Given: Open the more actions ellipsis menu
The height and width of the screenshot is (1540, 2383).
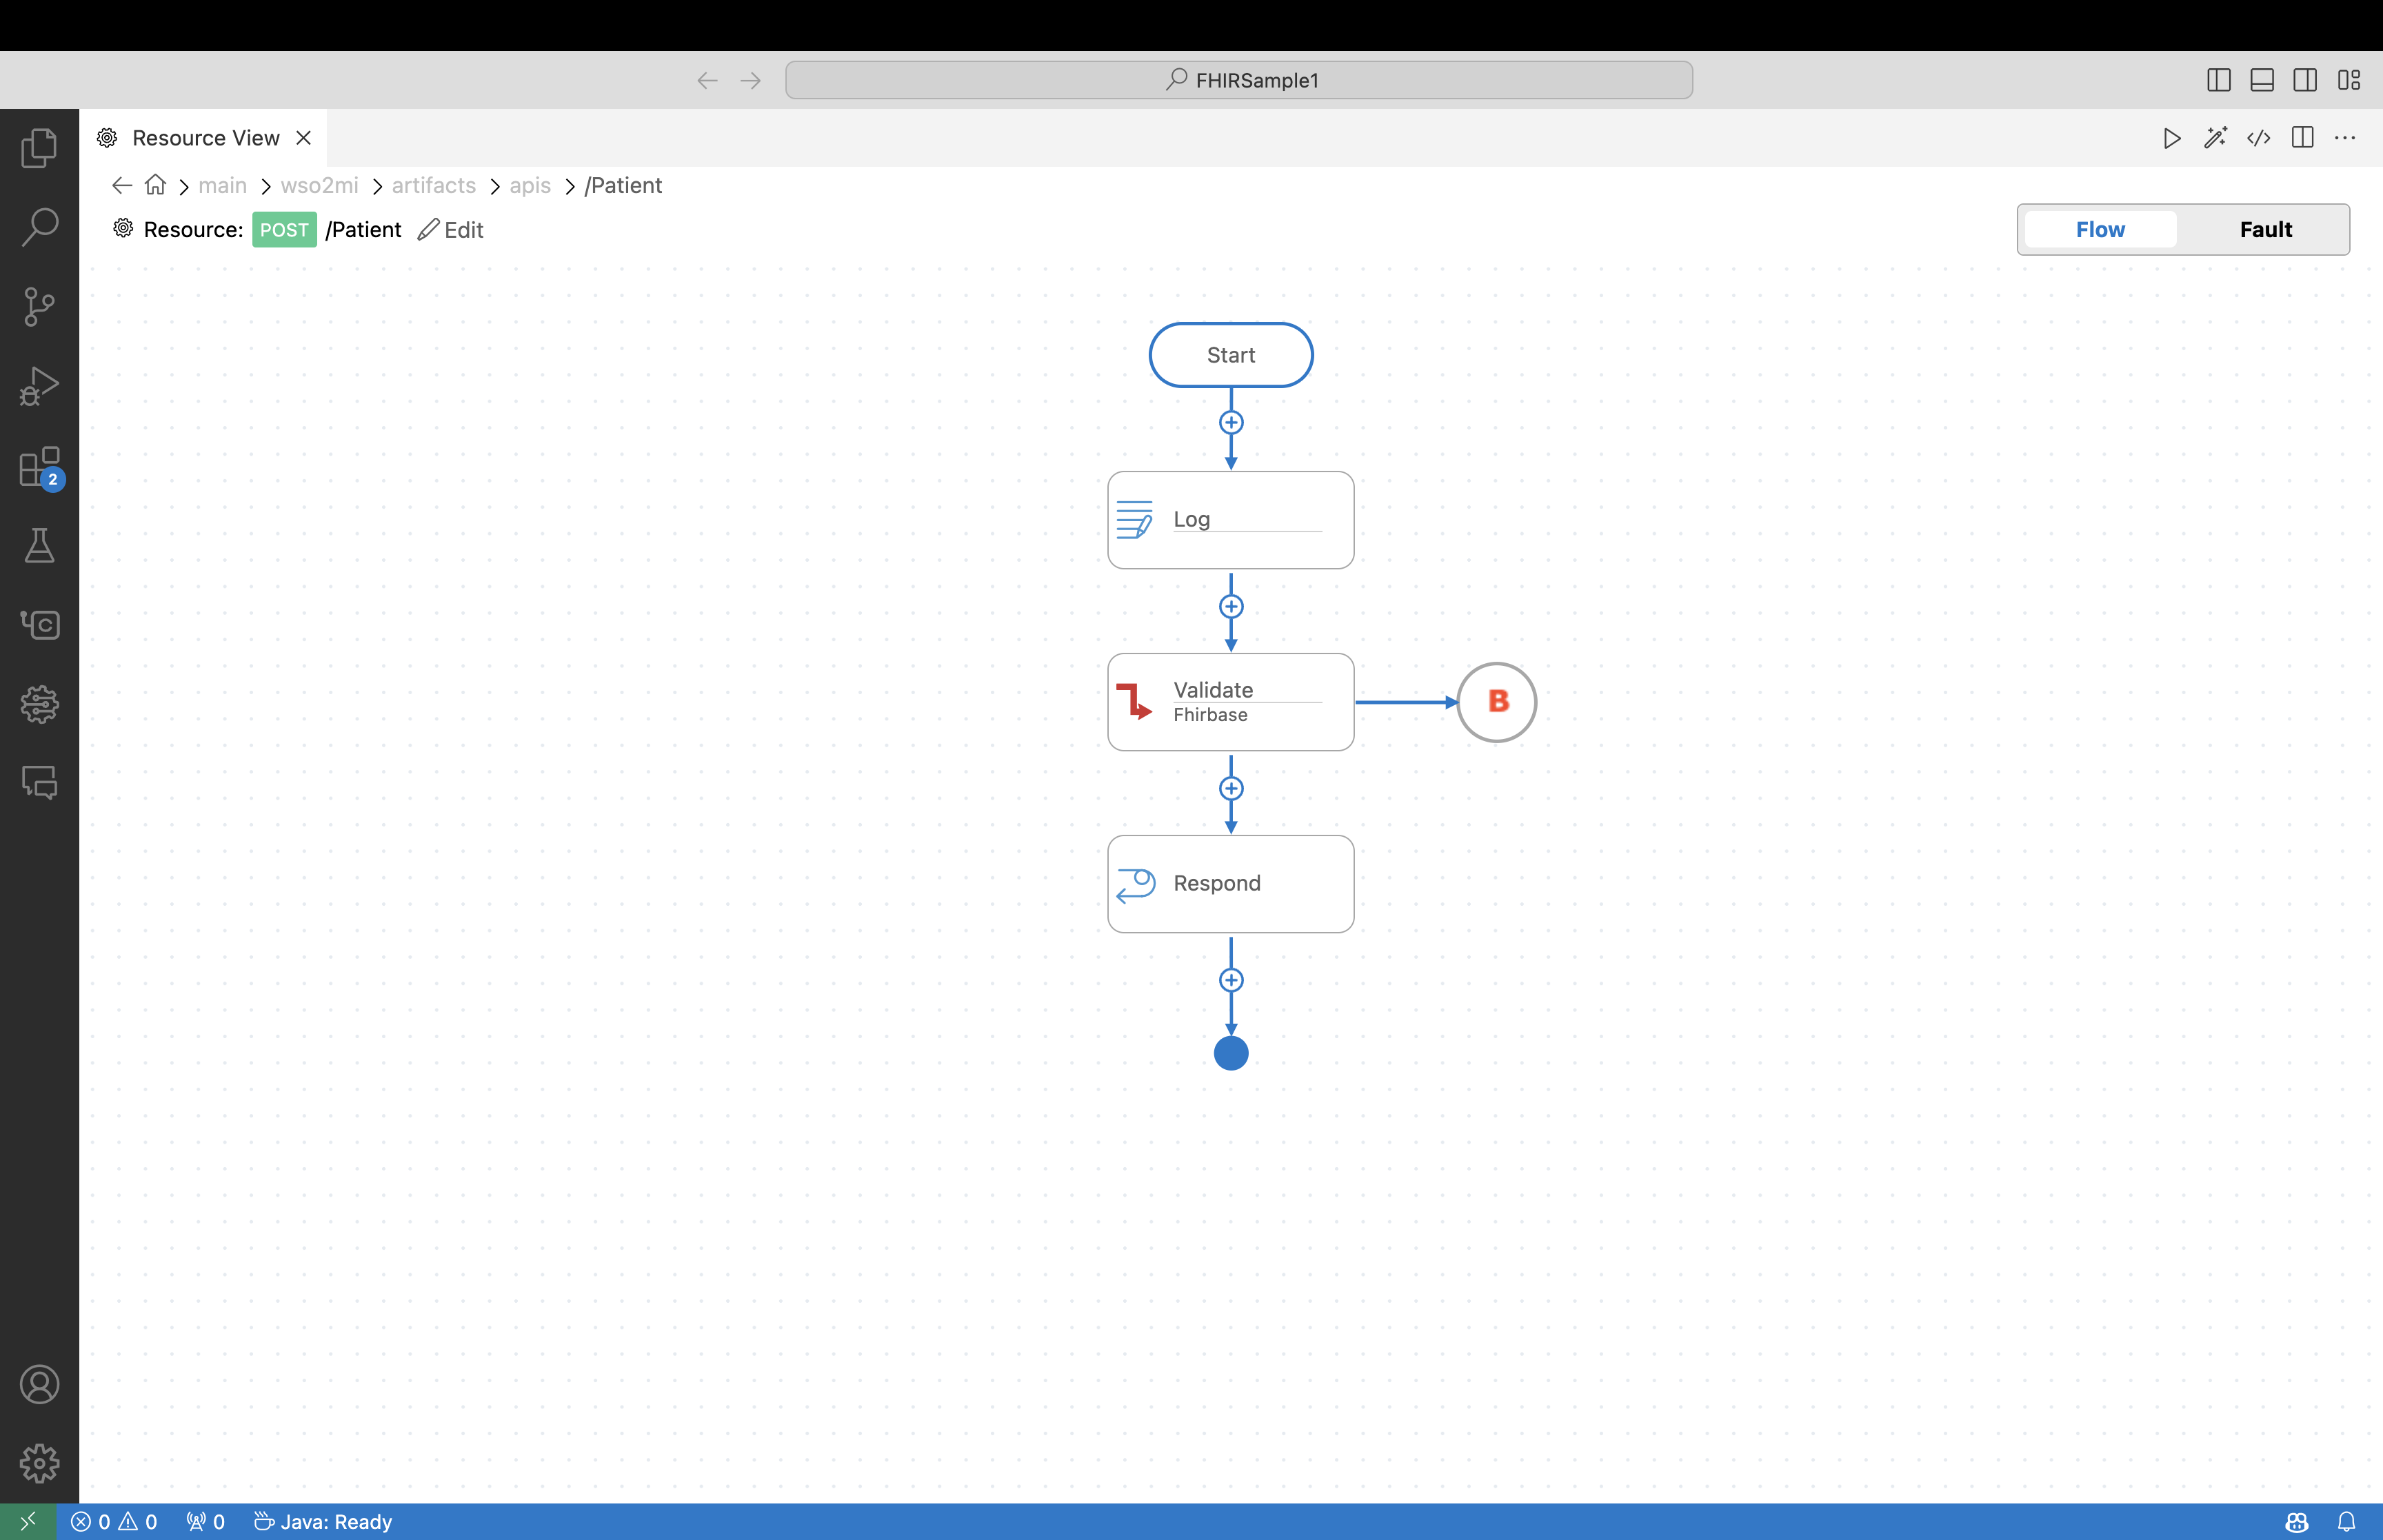Looking at the screenshot, I should click(2345, 138).
